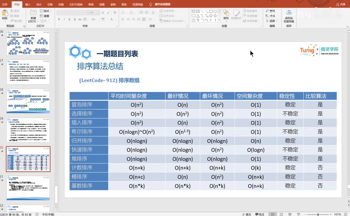350x216 pixels.
Task: Start Slide Show from status bar icon
Action: pos(298,214)
